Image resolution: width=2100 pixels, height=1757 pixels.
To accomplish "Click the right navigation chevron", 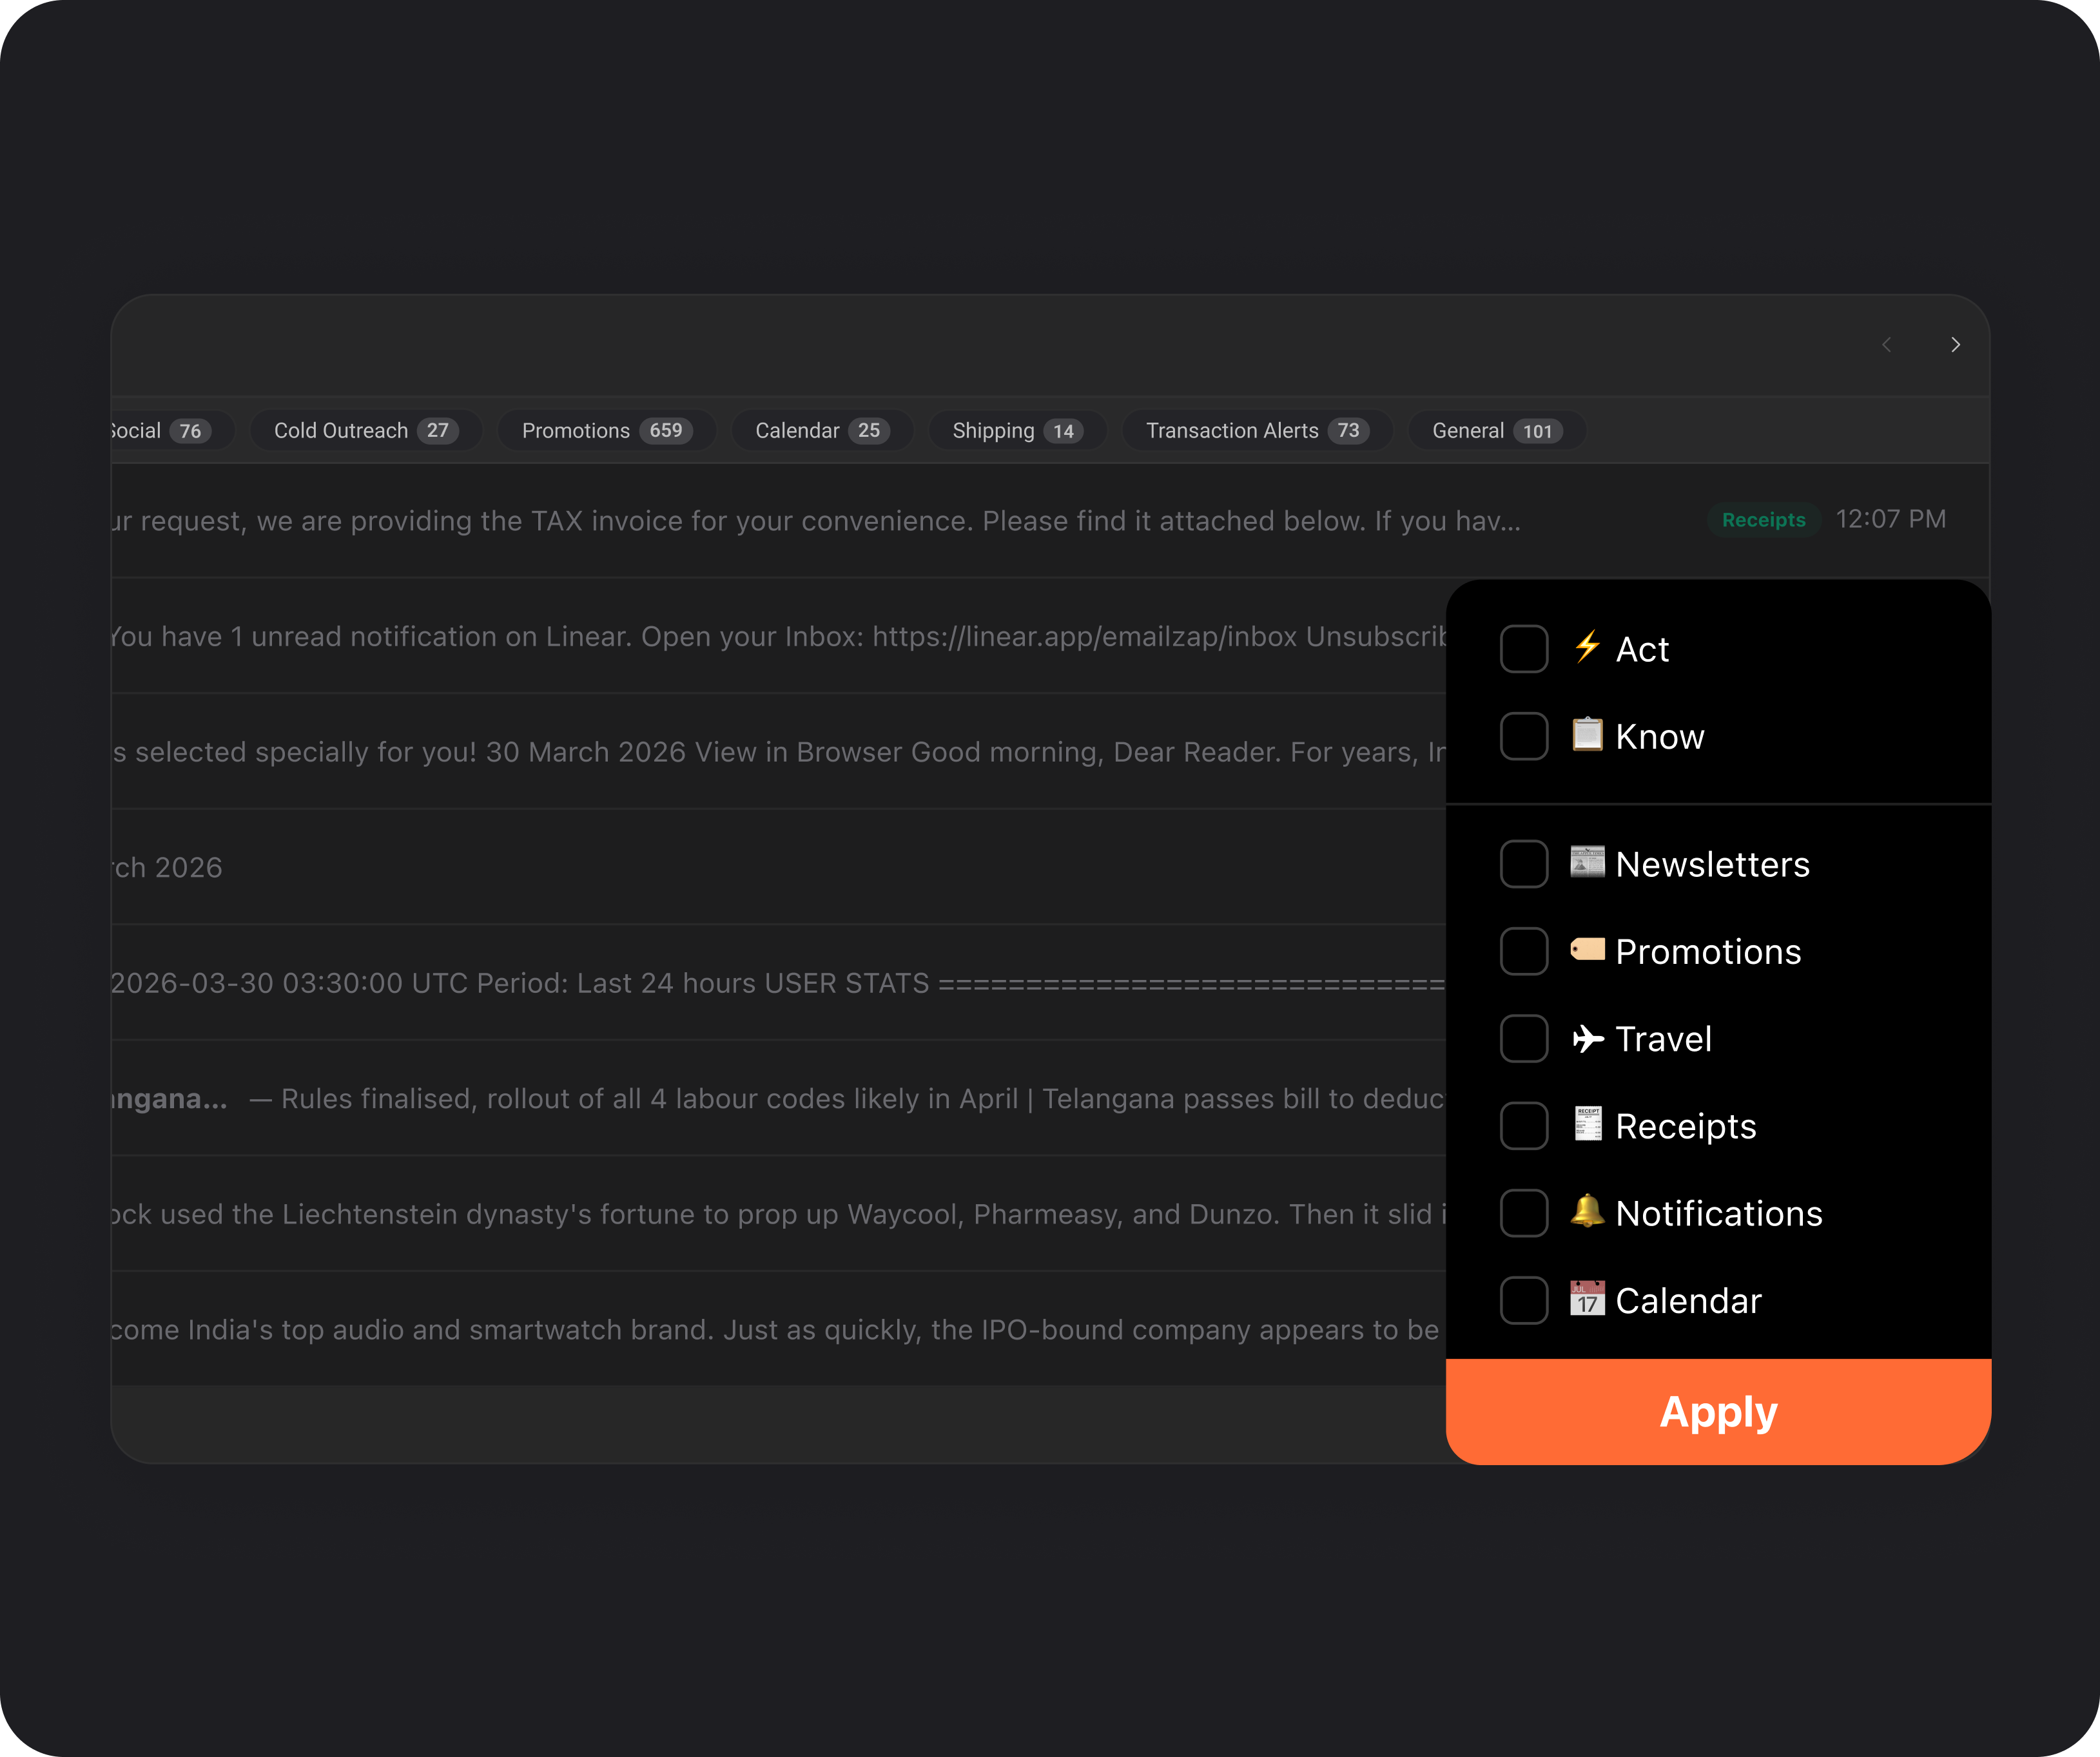I will click(x=1955, y=345).
